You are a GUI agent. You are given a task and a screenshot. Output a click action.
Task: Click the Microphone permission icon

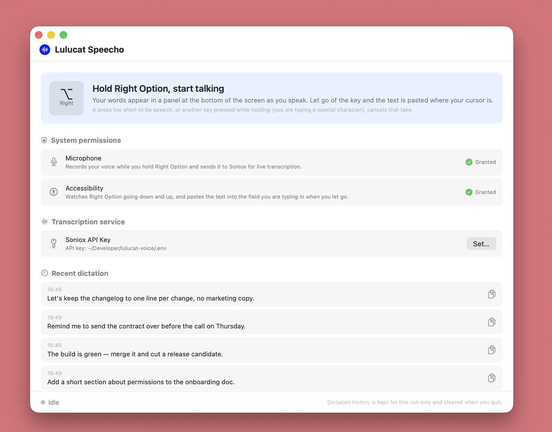tap(54, 162)
